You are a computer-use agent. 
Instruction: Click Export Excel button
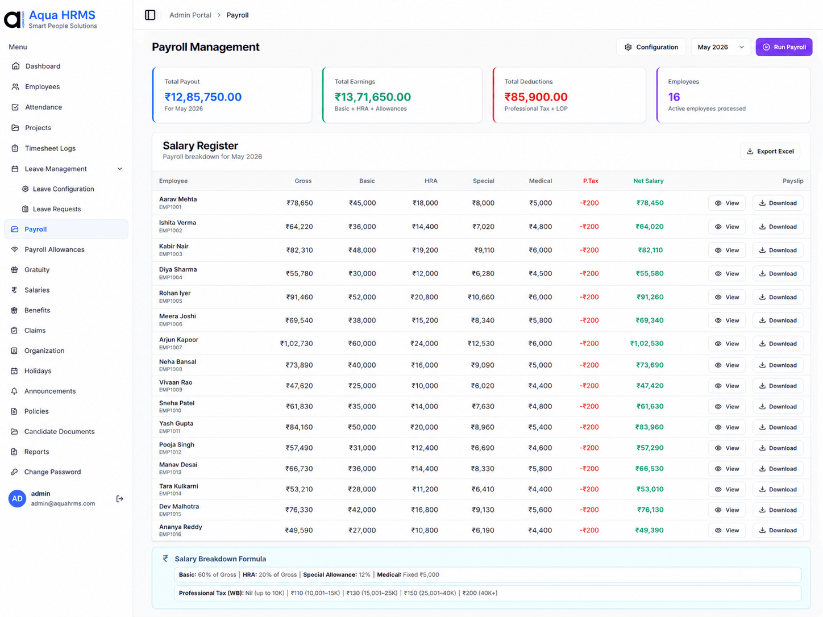(770, 151)
